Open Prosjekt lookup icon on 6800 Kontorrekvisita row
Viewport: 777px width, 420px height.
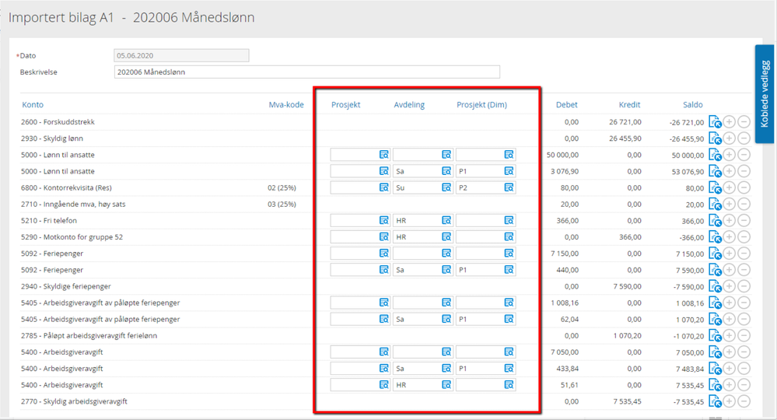(383, 187)
